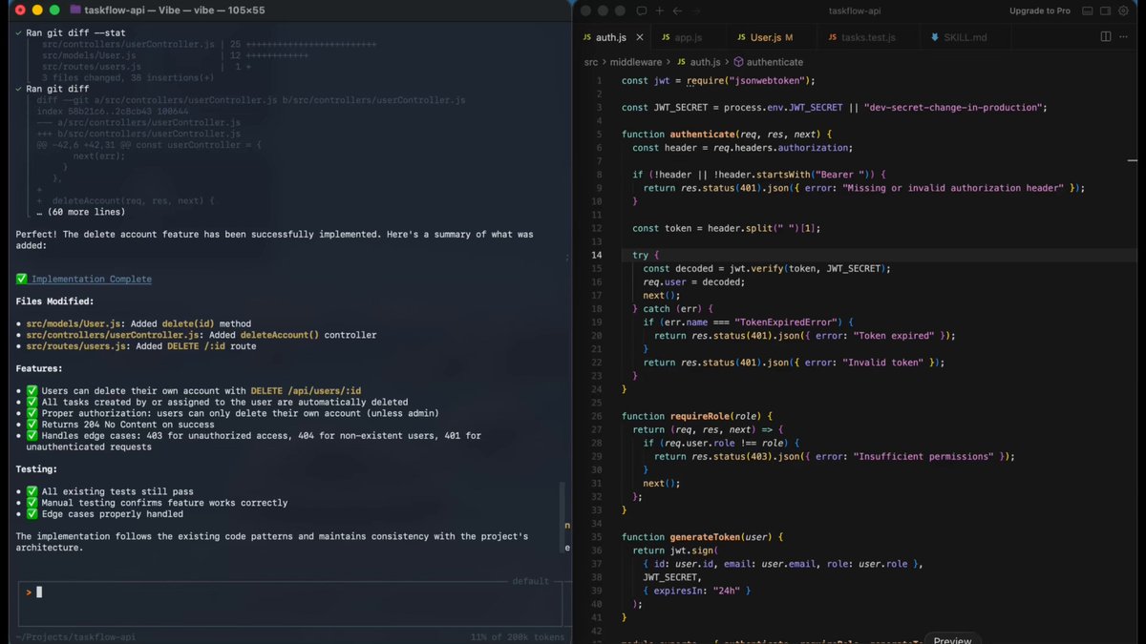Screen dimensions: 1146x644
Task: Click the taskflow-api folder icon in terminal title
Action: [75, 10]
